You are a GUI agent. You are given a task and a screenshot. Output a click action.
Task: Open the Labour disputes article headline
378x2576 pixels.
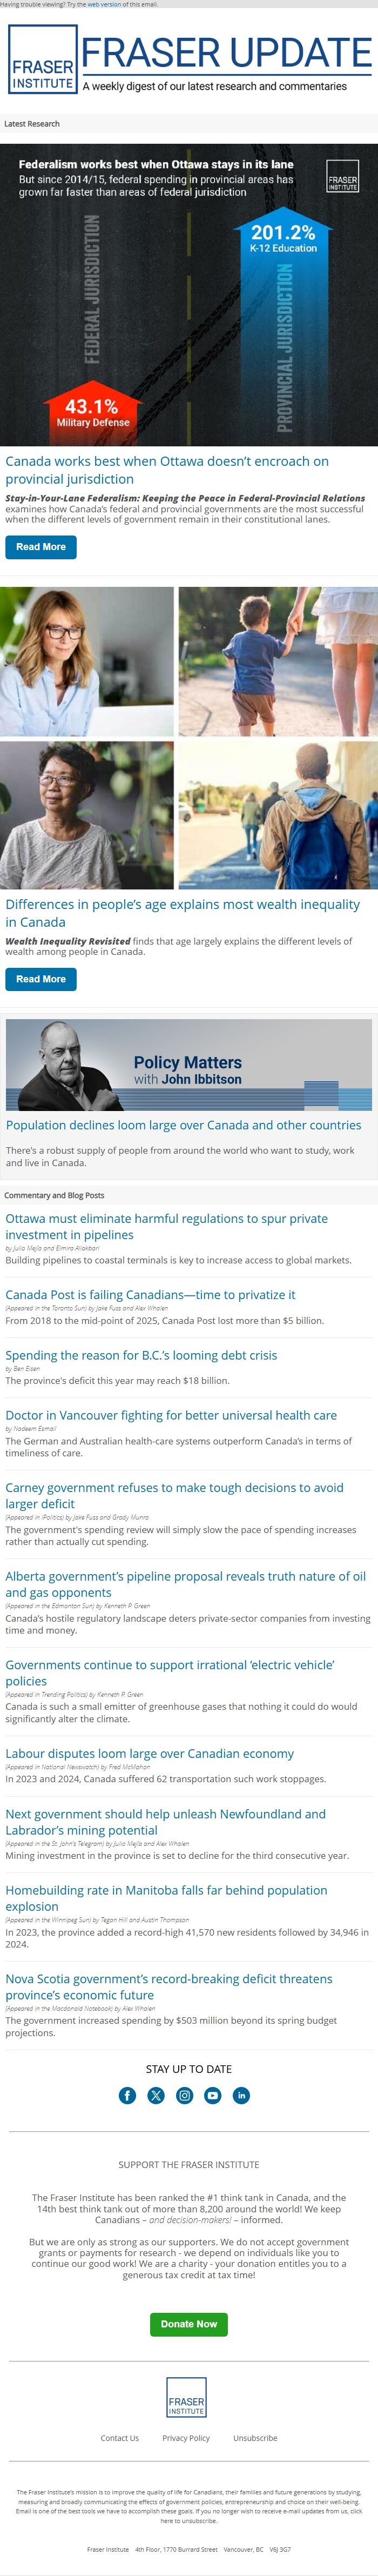(149, 1753)
